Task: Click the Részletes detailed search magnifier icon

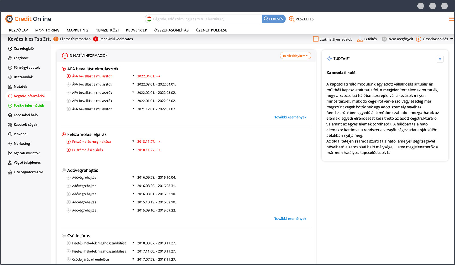Action: (291, 19)
